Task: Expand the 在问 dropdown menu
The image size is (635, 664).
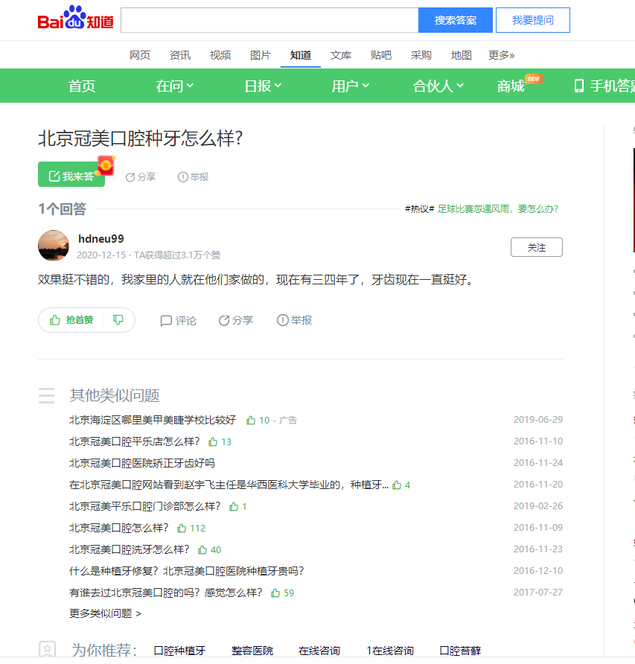Action: 174,86
